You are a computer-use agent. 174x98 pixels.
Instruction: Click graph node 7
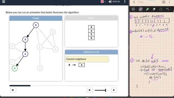[12, 62]
